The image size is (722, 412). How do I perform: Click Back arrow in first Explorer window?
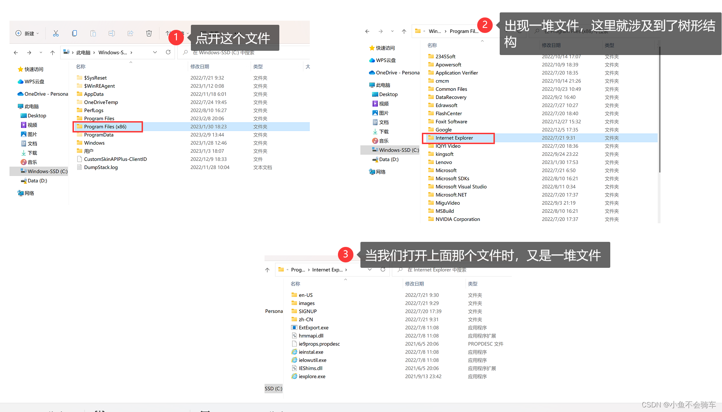pos(16,52)
